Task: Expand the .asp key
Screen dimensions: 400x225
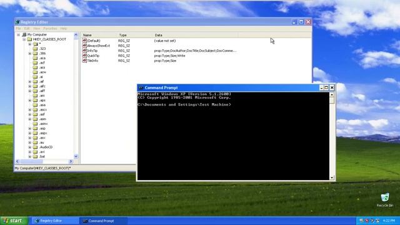Action: [x=30, y=128]
